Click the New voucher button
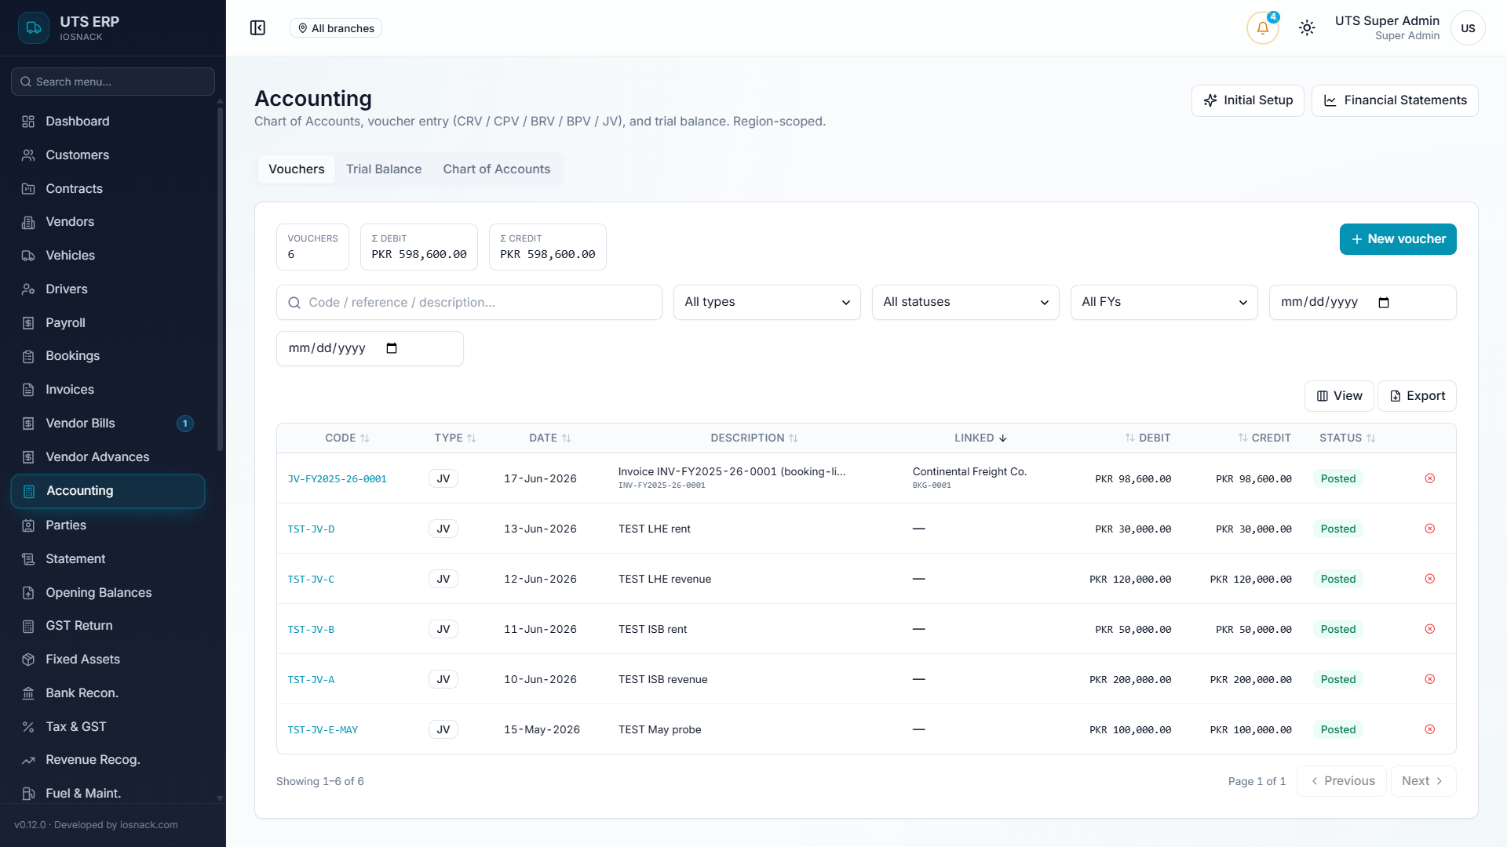The width and height of the screenshot is (1507, 847). coord(1398,239)
